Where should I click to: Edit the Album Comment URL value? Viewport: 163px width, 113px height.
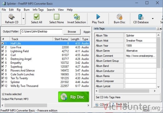(140, 56)
